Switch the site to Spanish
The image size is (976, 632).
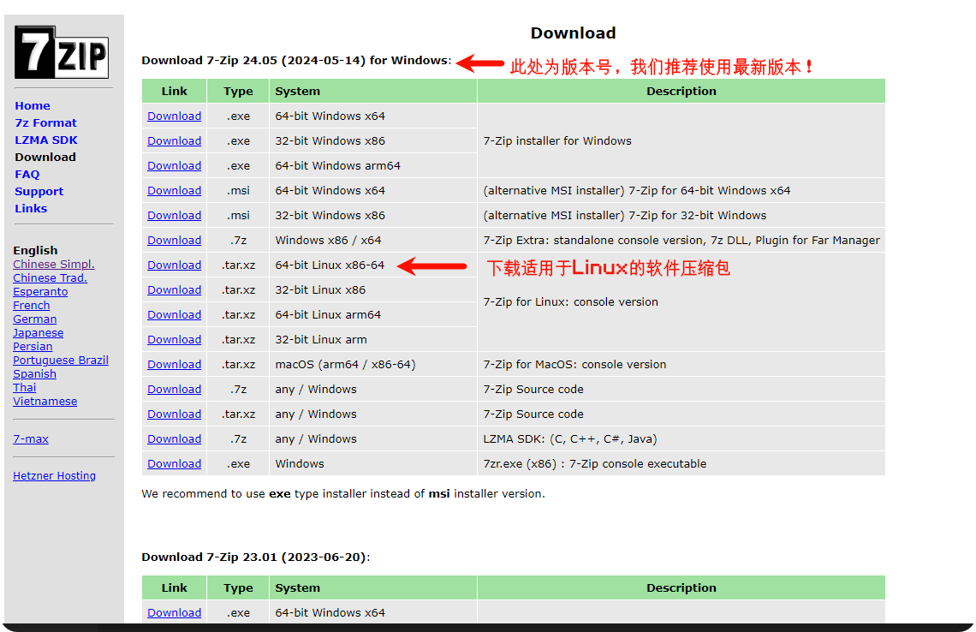pos(34,373)
